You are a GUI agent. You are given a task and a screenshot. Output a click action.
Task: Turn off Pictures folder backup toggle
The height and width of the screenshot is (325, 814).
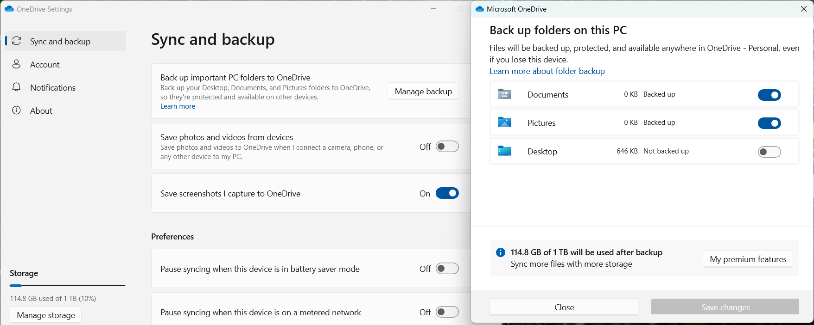[769, 123]
